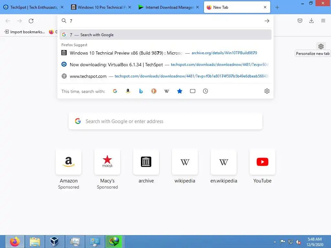This screenshot has height=248, width=331.
Task: Open VirtualBox from the taskbar
Action: pyautogui.click(x=55, y=242)
